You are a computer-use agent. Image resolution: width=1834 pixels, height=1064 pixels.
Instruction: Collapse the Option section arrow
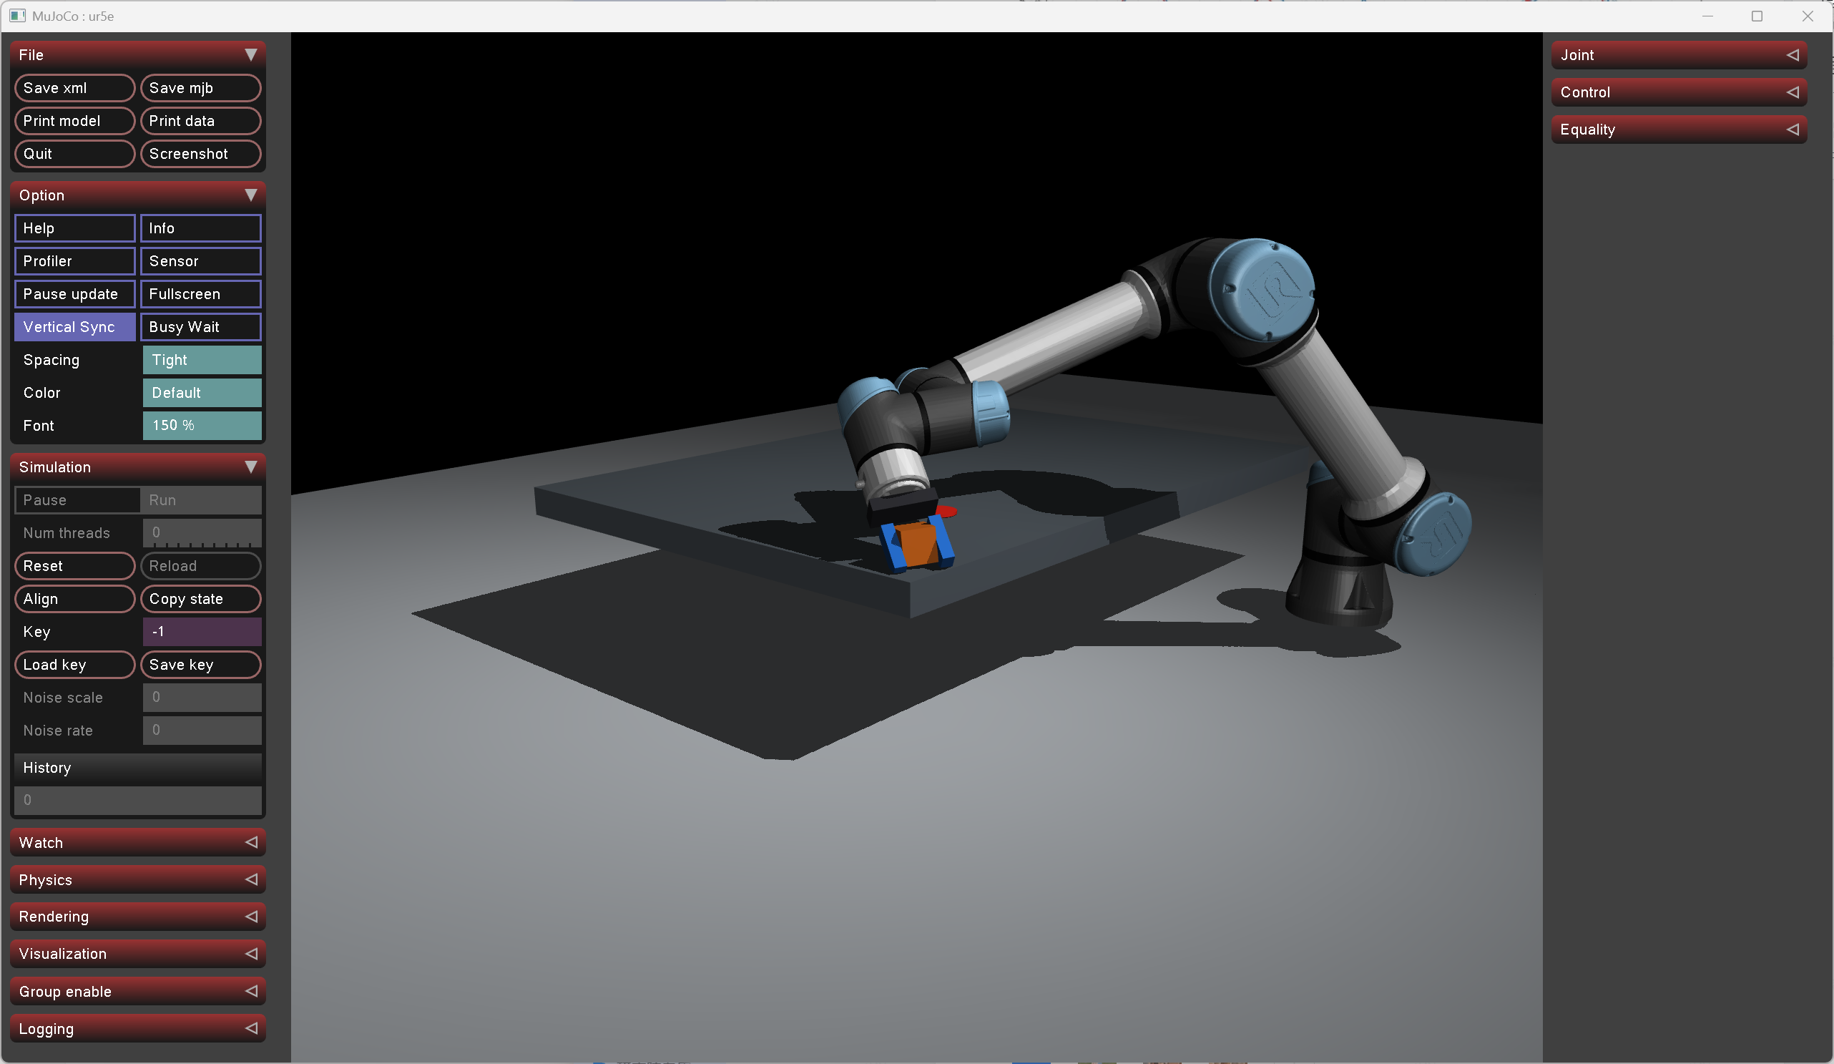pos(250,195)
